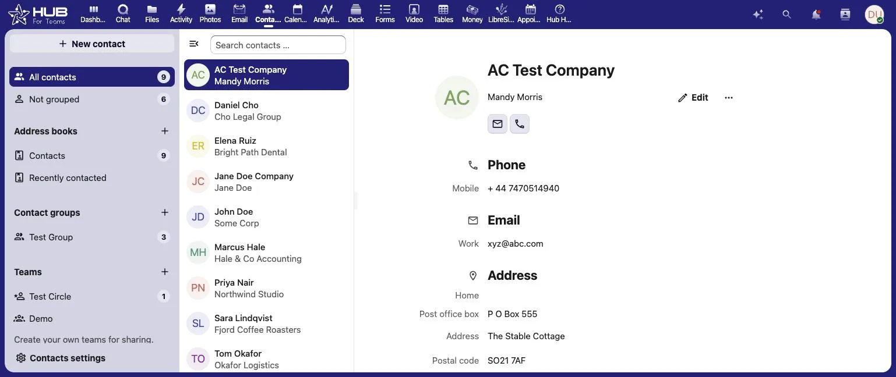
Task: Open the notifications bell
Action: coord(816,15)
